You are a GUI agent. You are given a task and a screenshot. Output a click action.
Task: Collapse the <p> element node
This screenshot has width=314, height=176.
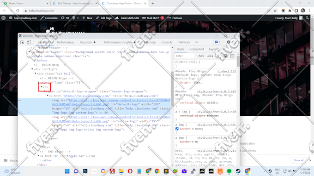point(42,87)
